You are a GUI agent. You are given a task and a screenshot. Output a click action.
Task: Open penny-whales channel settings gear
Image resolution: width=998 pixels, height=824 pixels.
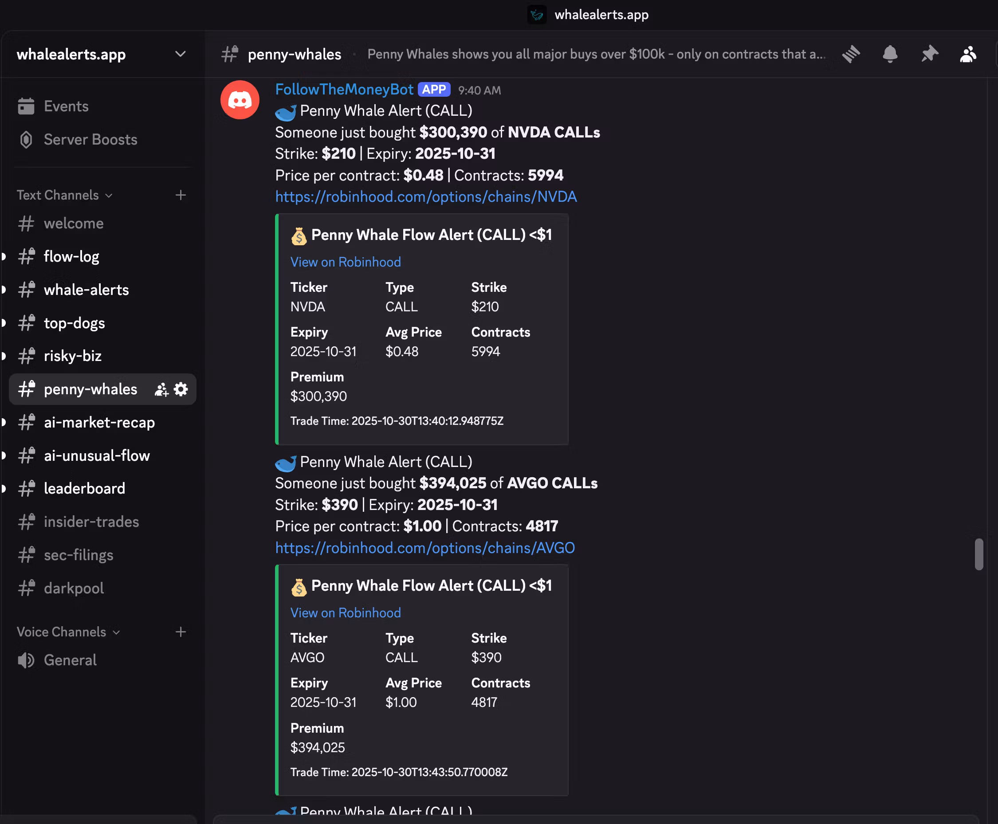(x=181, y=389)
